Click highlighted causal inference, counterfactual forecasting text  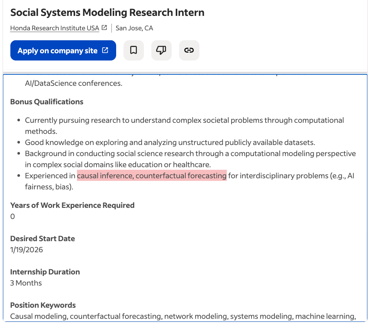coord(152,176)
